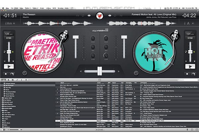Open the A key dropdown on right deck
This screenshot has width=199, height=133.
click(x=193, y=23)
